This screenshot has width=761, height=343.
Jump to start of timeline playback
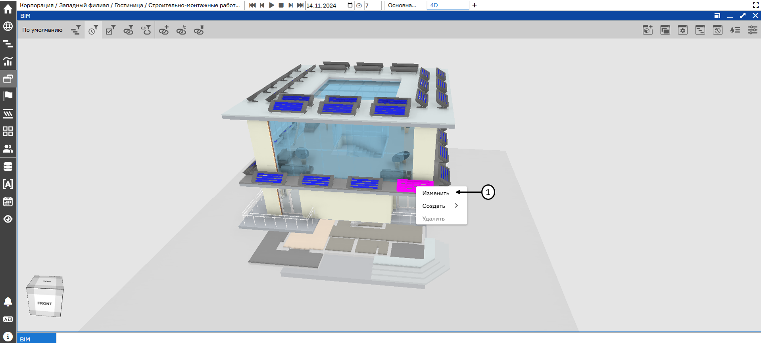pos(252,5)
